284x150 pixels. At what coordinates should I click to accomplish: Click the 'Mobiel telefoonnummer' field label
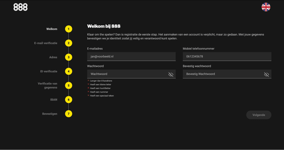coord(198,49)
